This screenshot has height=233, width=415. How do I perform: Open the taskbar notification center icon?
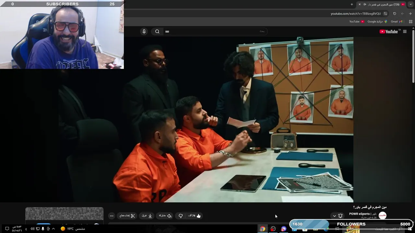click(7, 229)
